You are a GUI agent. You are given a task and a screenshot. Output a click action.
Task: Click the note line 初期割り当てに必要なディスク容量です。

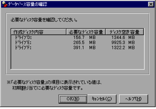(x=48, y=88)
